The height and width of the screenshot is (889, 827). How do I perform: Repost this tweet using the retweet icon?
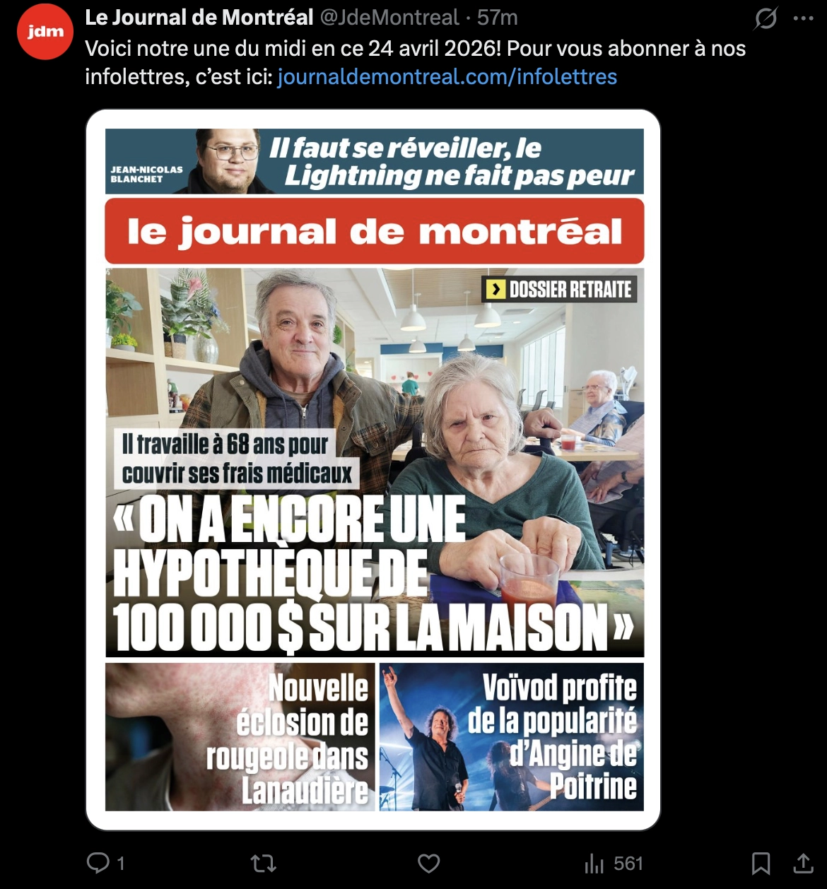point(264,863)
